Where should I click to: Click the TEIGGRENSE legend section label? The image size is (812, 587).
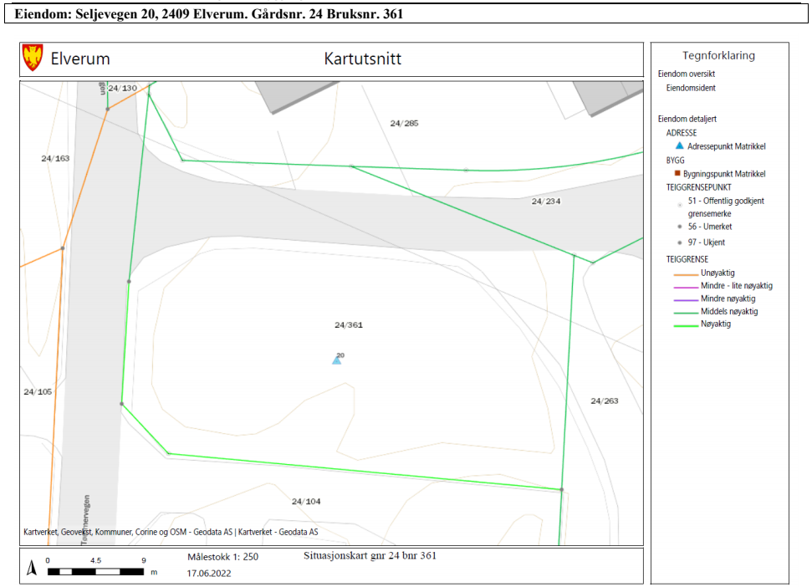click(x=687, y=259)
